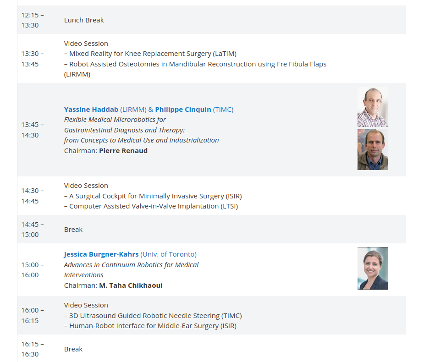Click the (TIMC) affiliation link text
The width and height of the screenshot is (424, 362).
(x=223, y=110)
